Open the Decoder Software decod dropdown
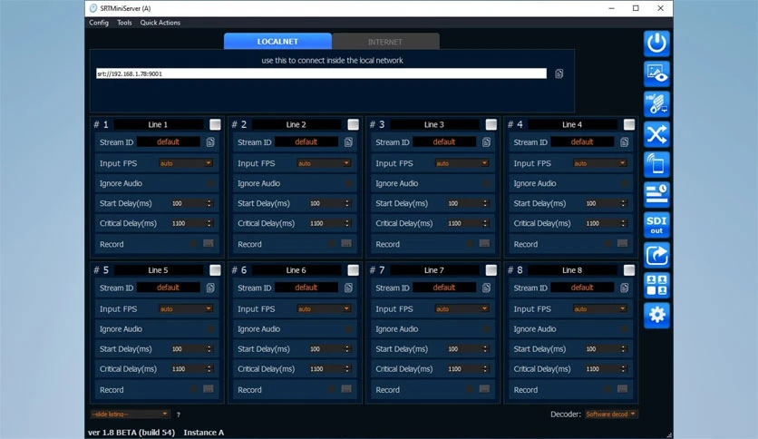This screenshot has height=439, width=758. (x=611, y=415)
